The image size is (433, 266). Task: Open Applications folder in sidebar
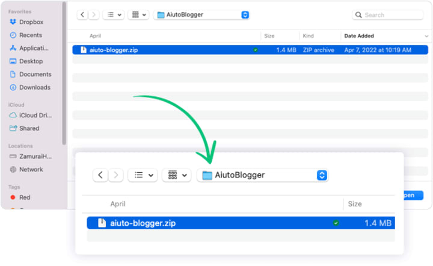click(29, 48)
